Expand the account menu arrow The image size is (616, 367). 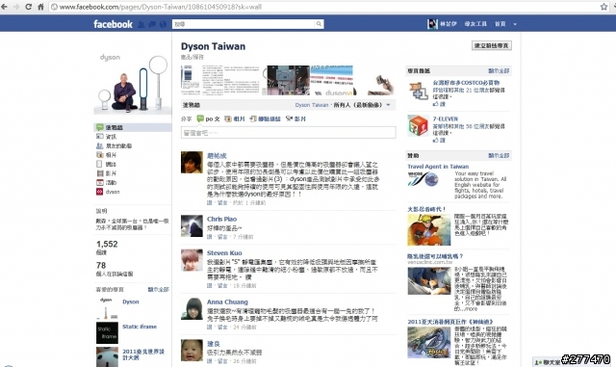point(515,24)
